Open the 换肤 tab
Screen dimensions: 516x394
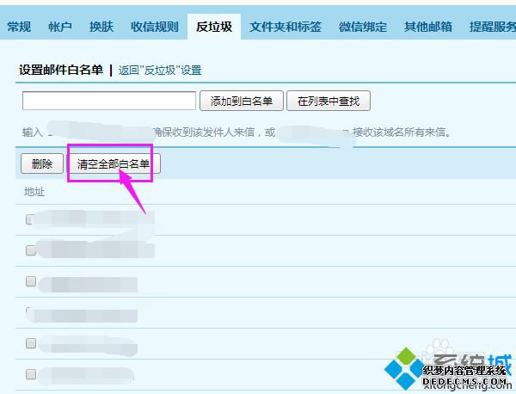[x=101, y=27]
